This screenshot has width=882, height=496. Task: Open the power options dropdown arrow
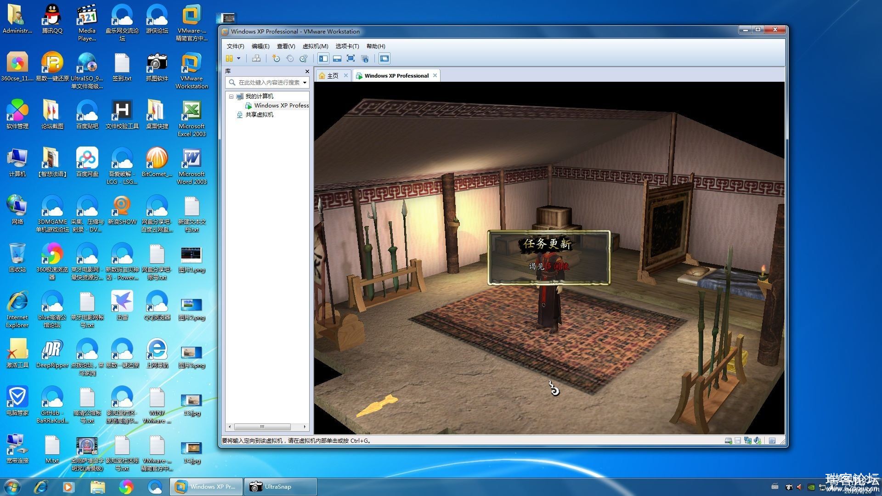point(238,58)
